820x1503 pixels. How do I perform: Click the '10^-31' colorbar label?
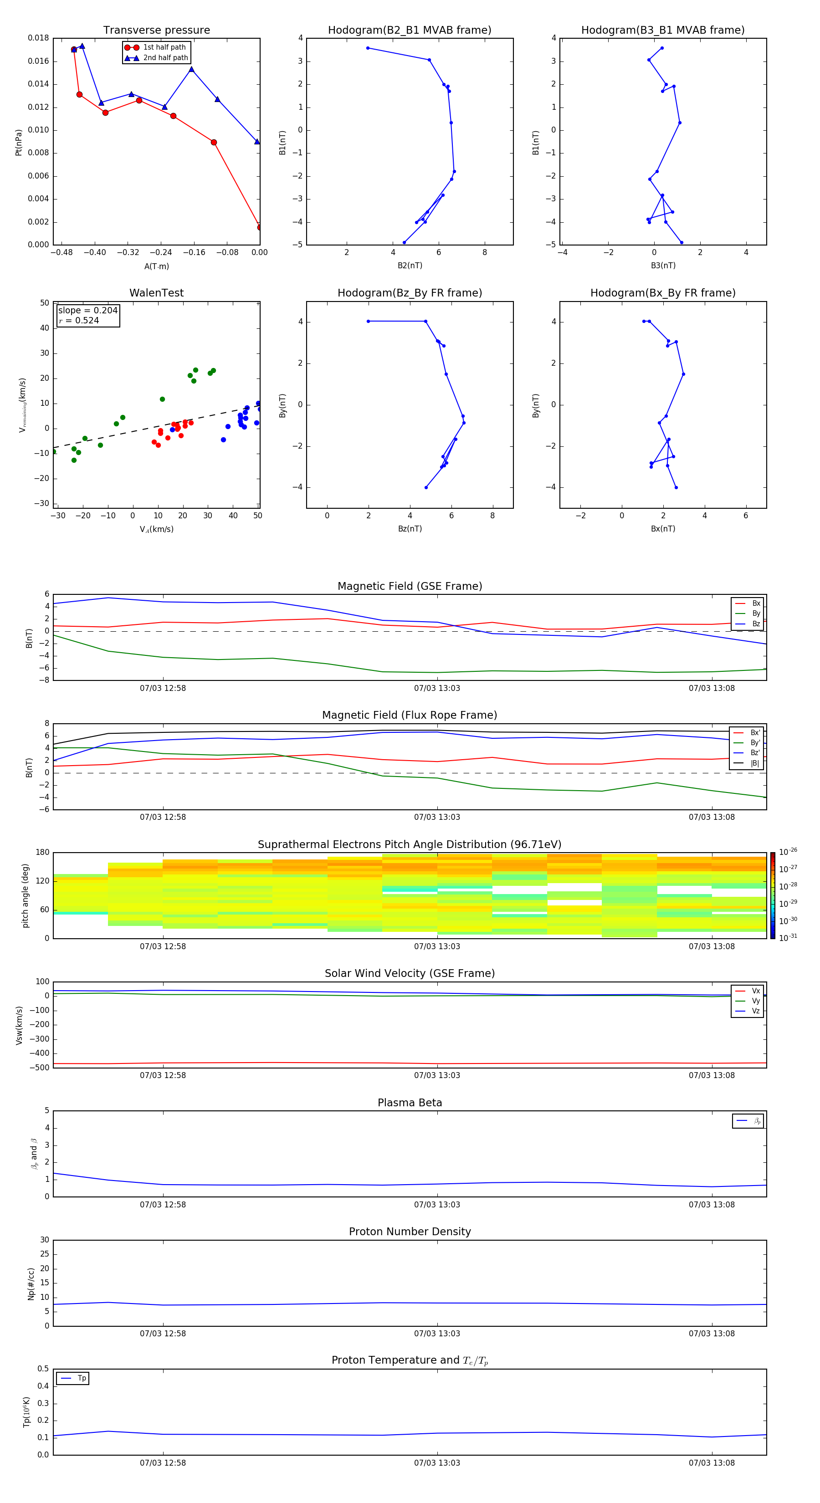coord(788,938)
